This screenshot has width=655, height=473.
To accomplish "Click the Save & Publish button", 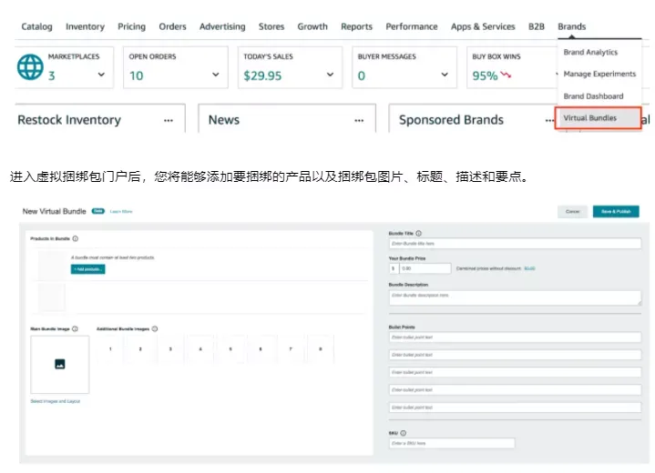I will [x=616, y=211].
